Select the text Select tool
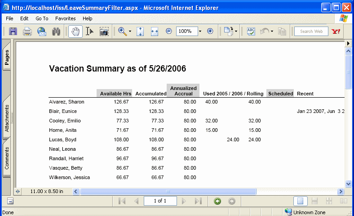Screen dimensions: 354x216 (x=89, y=31)
